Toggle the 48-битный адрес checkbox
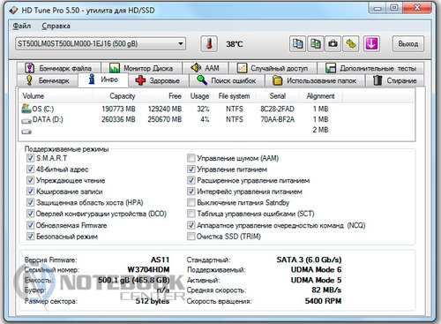Image resolution: width=441 pixels, height=324 pixels. pos(30,170)
